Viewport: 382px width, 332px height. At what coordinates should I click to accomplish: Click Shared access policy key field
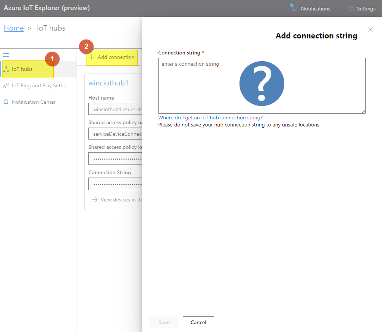tap(115, 159)
